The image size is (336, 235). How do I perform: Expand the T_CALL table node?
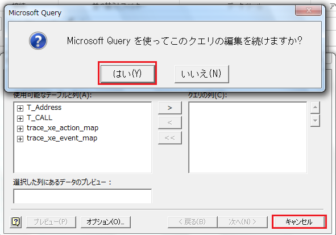point(20,118)
